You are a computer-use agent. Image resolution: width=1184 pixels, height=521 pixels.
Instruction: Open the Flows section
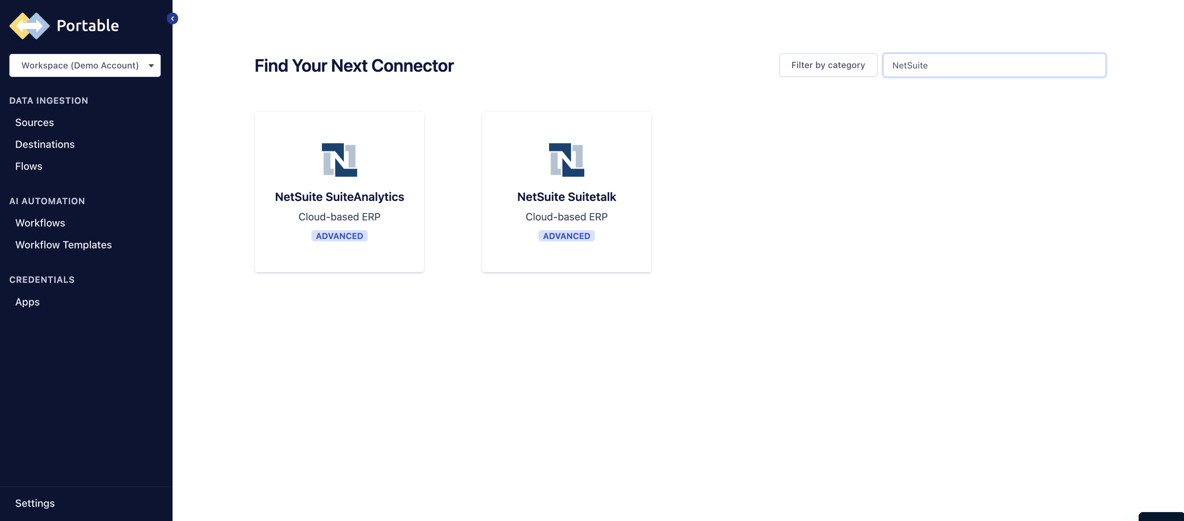tap(28, 166)
